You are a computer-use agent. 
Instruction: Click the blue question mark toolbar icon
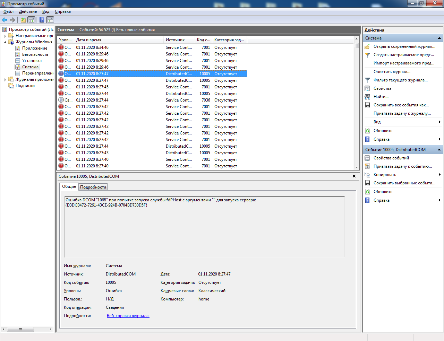[x=42, y=20]
